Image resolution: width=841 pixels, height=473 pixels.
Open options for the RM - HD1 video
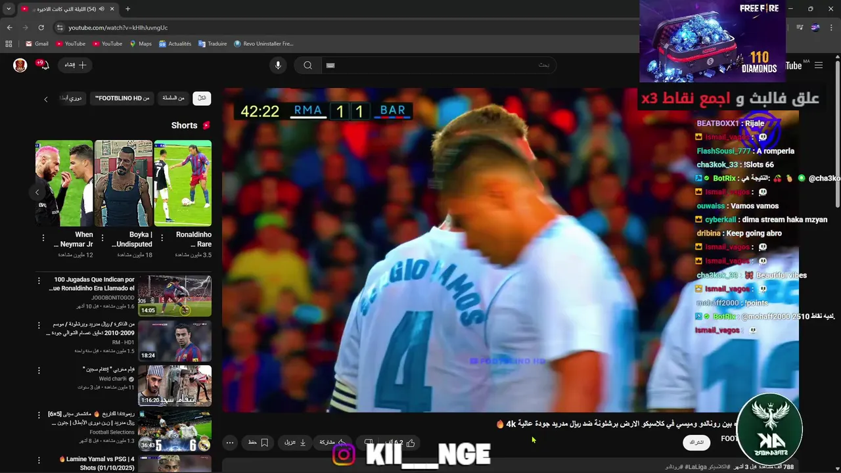pyautogui.click(x=39, y=325)
